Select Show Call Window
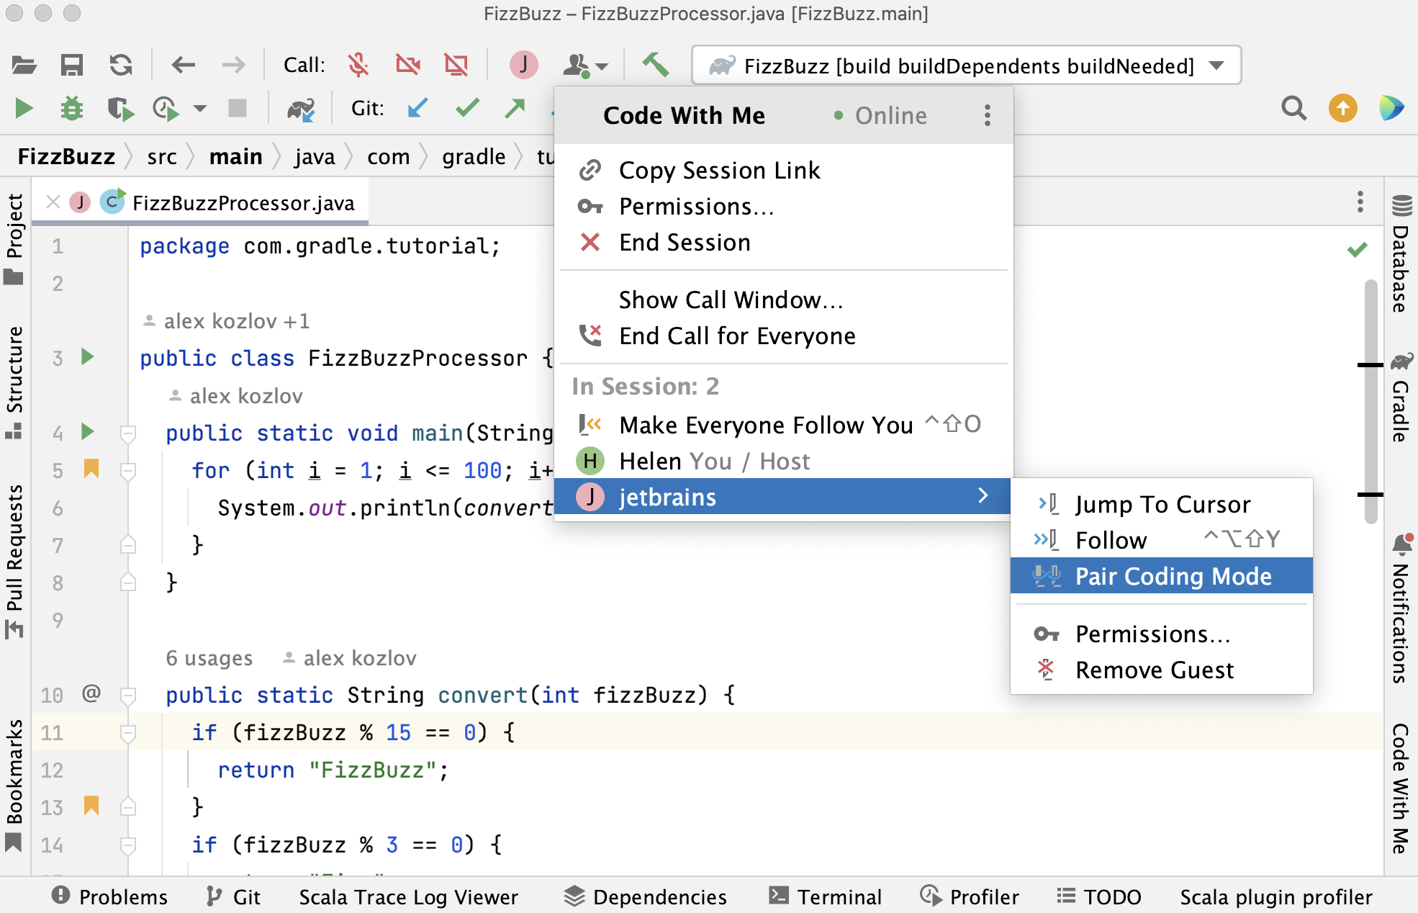The height and width of the screenshot is (913, 1418). (x=784, y=300)
